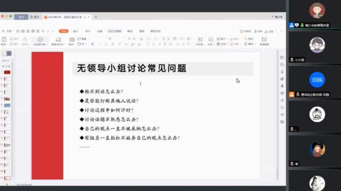Open the Shapes icon in ribbon
The width and height of the screenshot is (341, 191).
[211, 39]
